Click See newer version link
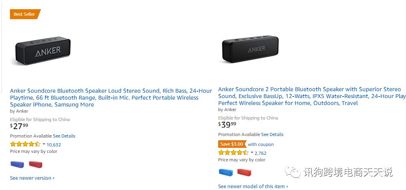This screenshot has height=190, width=406. 32,178
